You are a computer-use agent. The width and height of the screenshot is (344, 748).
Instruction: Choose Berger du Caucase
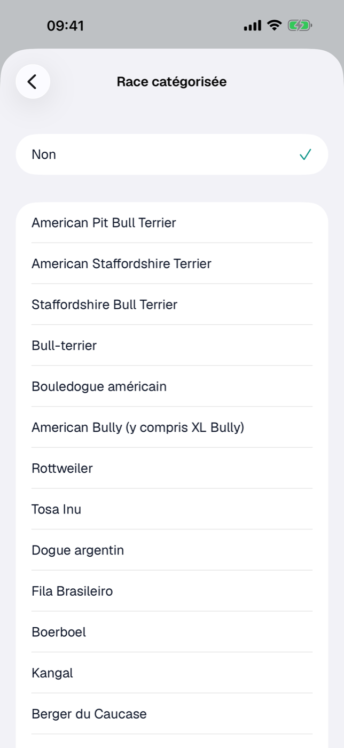172,714
